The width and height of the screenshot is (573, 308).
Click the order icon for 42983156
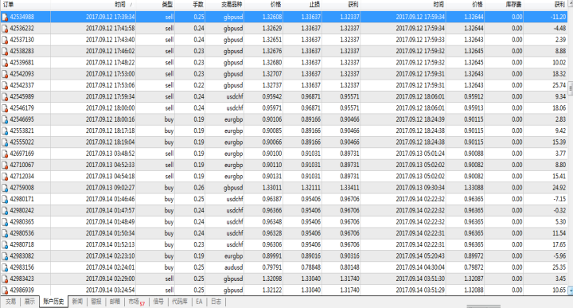[x=5, y=268]
